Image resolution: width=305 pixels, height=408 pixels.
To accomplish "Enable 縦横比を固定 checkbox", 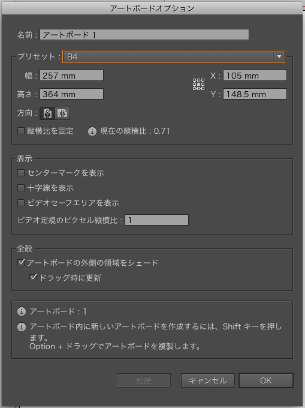I will point(21,131).
